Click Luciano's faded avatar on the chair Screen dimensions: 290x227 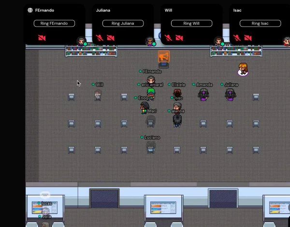pos(151,147)
